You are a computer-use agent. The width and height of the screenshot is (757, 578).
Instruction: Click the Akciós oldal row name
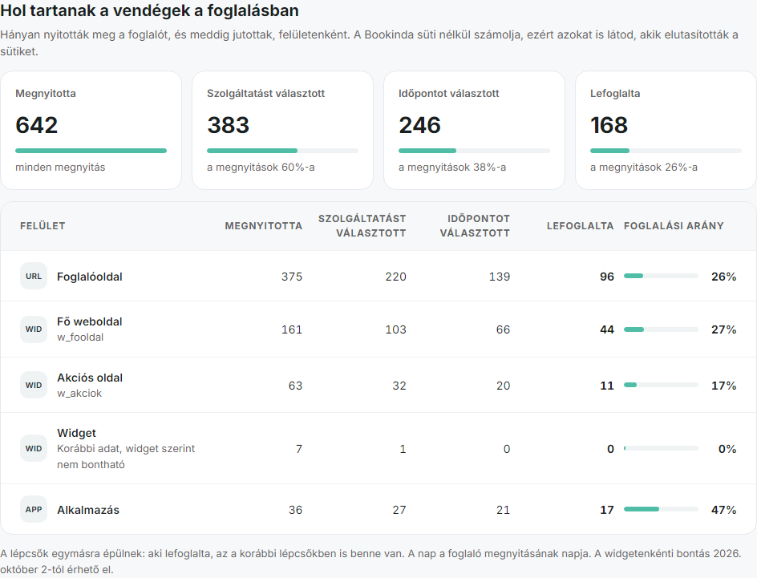90,378
